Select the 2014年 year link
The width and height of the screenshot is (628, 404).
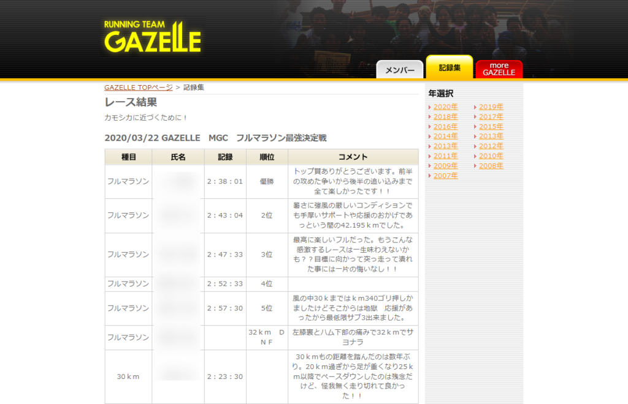tap(446, 136)
